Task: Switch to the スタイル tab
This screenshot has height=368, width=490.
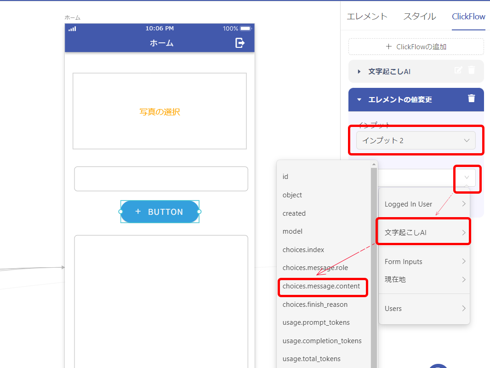Action: pyautogui.click(x=419, y=16)
